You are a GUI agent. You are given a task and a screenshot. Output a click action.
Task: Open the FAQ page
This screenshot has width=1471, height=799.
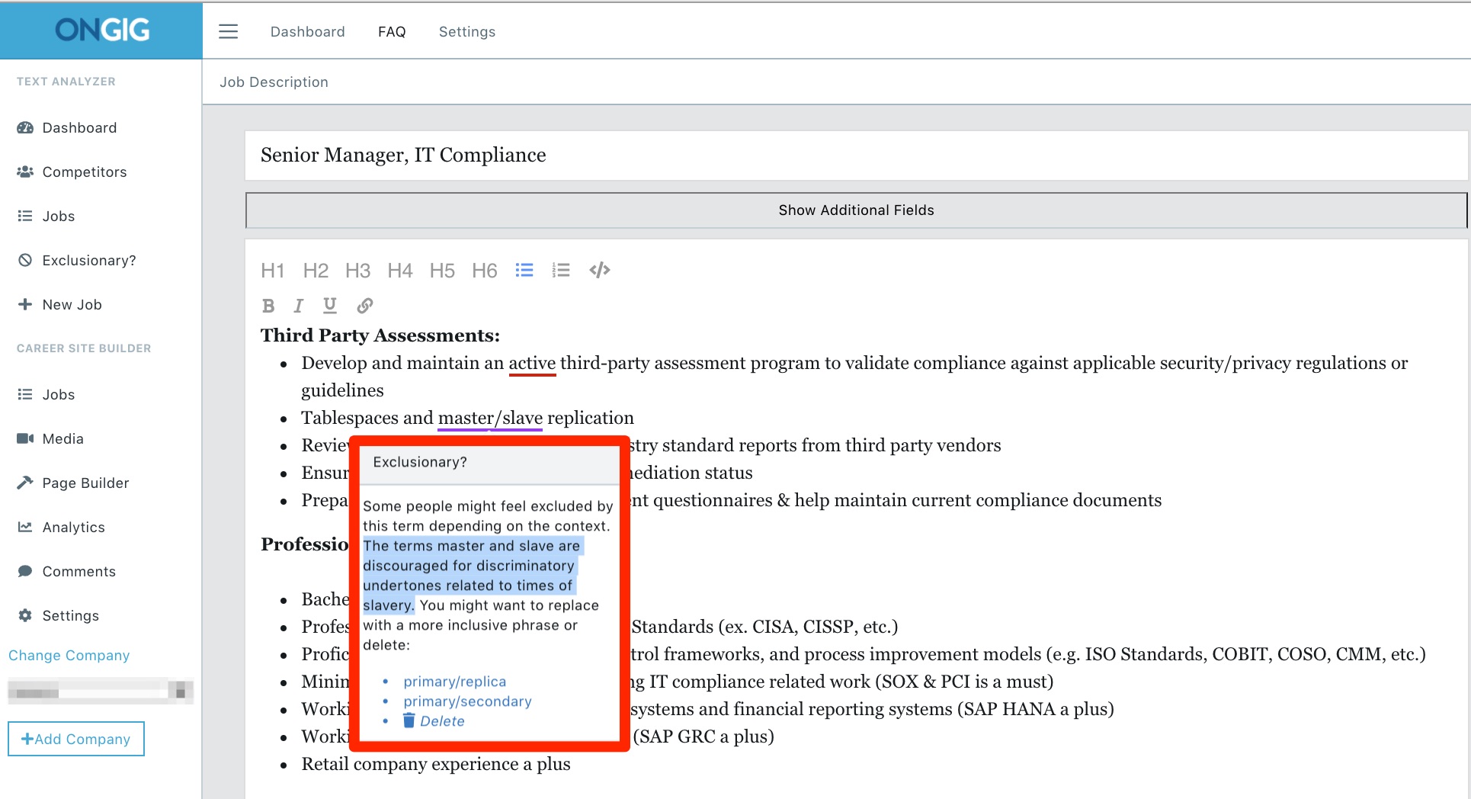point(391,31)
